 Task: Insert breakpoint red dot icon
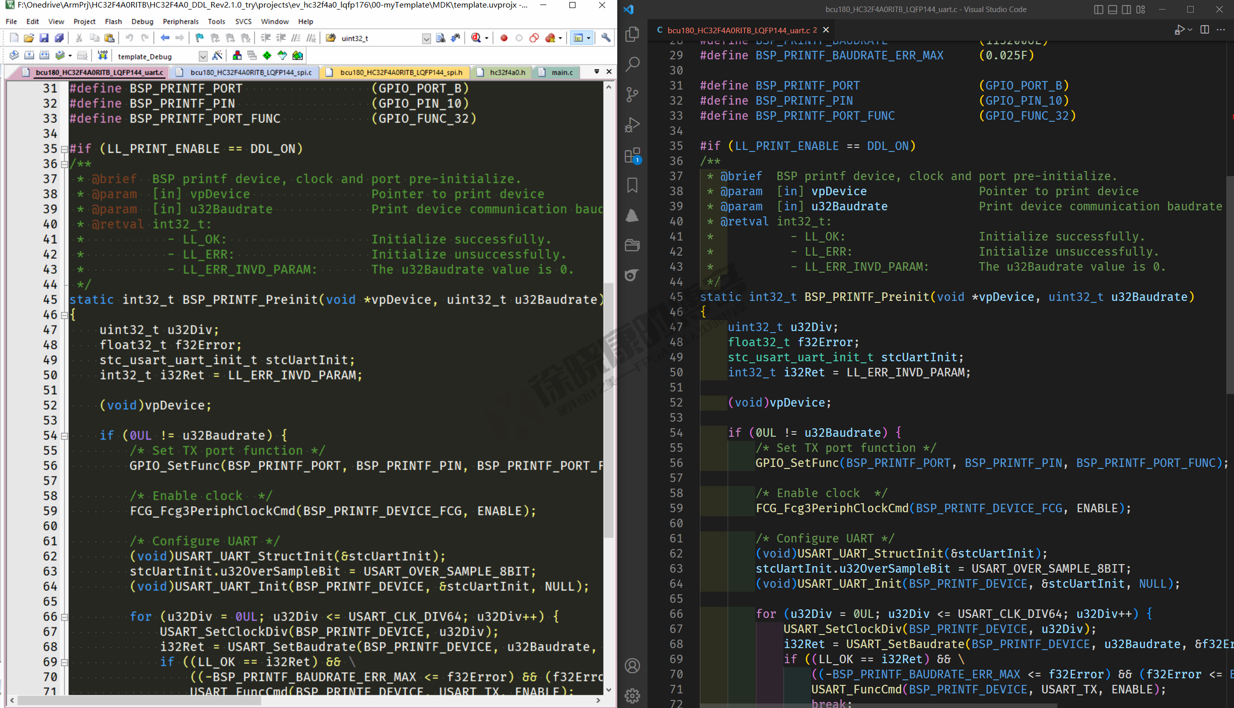503,38
